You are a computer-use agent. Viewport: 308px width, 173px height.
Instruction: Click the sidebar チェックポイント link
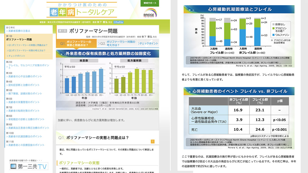[x=17, y=56]
